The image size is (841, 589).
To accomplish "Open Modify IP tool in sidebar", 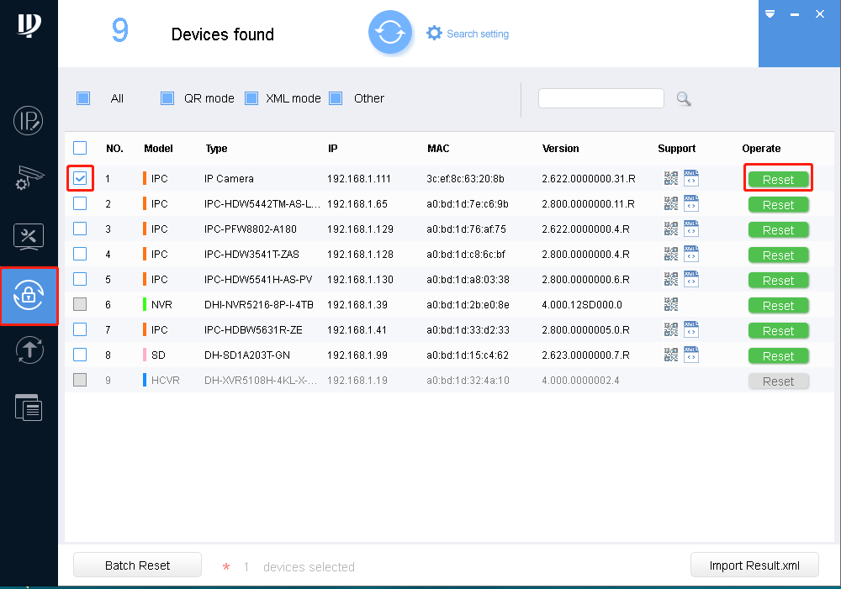I will point(29,121).
